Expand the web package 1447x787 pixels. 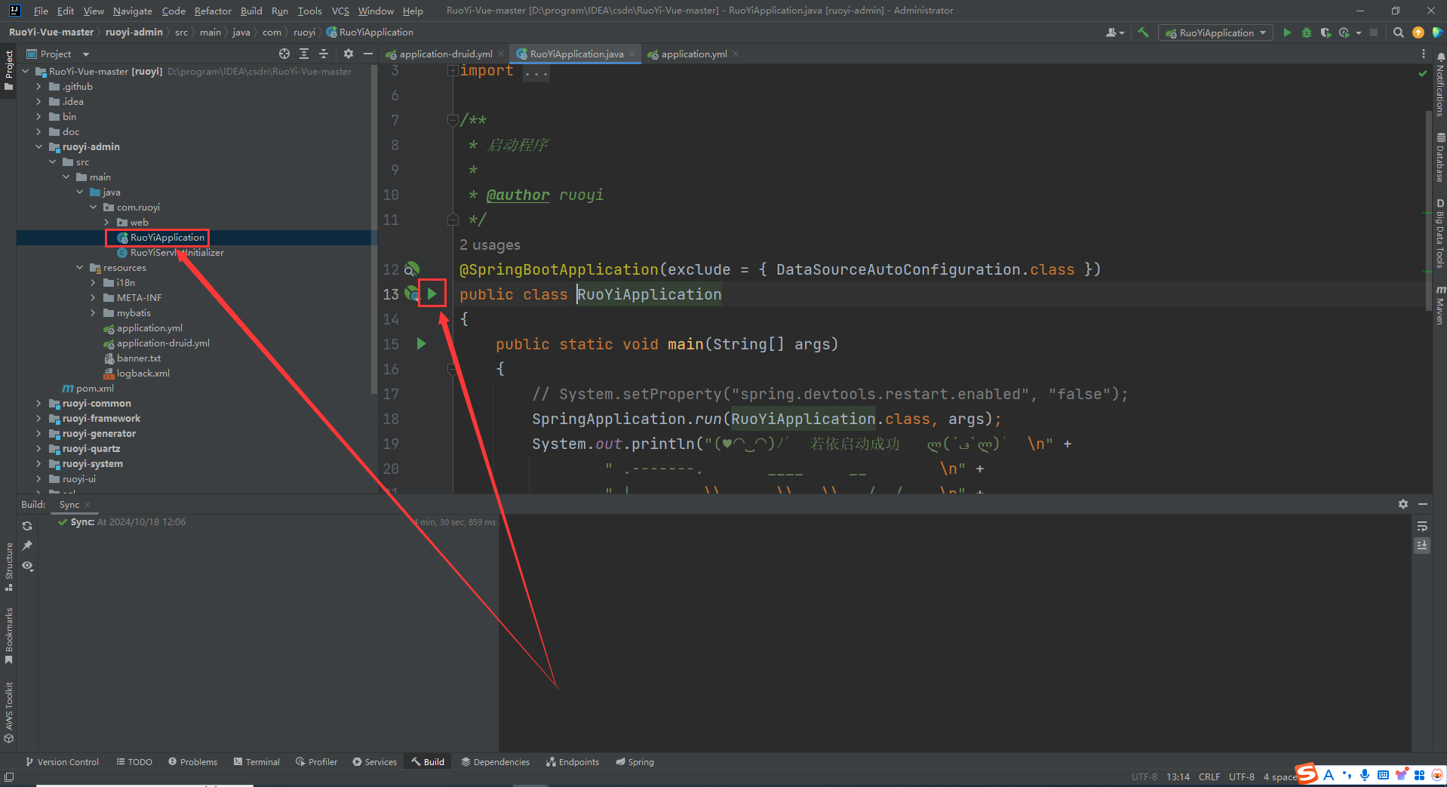pyautogui.click(x=106, y=223)
